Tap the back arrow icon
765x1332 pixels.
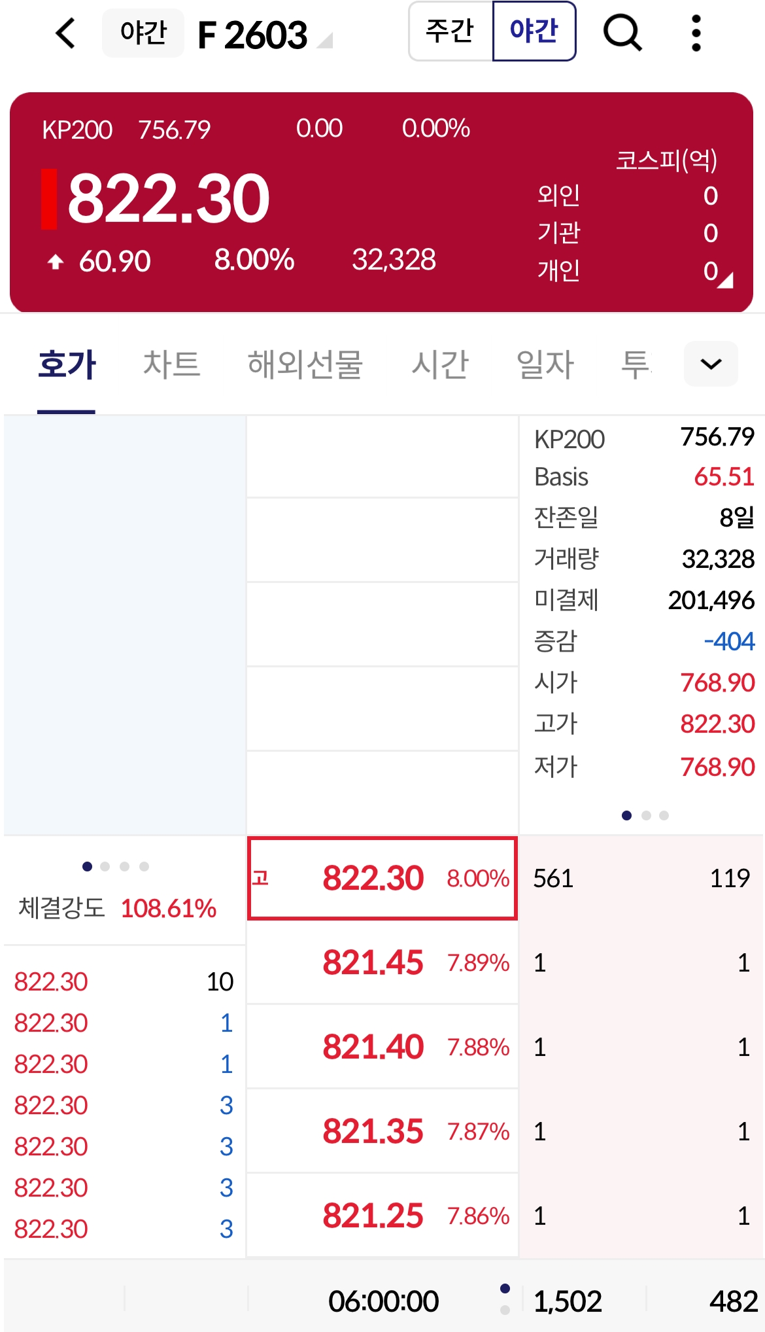(x=66, y=33)
